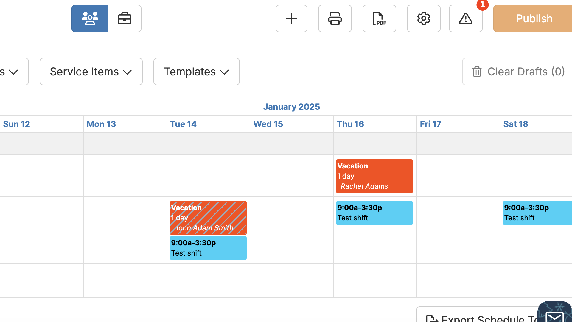Open the partially visible leftmost dropdown
Image resolution: width=572 pixels, height=322 pixels.
(12, 72)
